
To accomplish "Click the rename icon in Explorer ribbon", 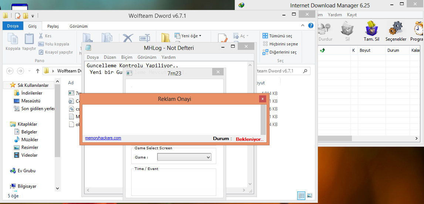I will (x=145, y=38).
